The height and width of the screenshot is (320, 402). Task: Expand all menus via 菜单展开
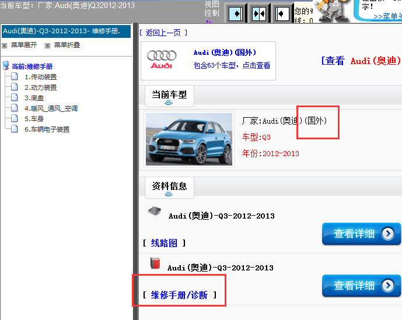[x=23, y=45]
